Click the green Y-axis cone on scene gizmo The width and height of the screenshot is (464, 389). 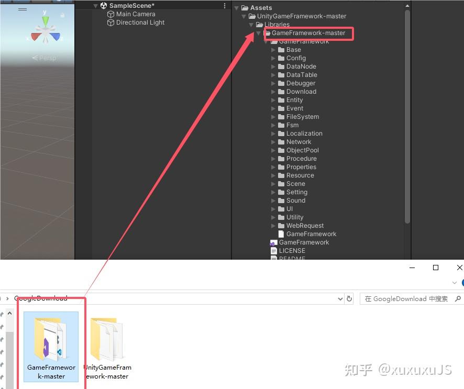tap(46, 19)
